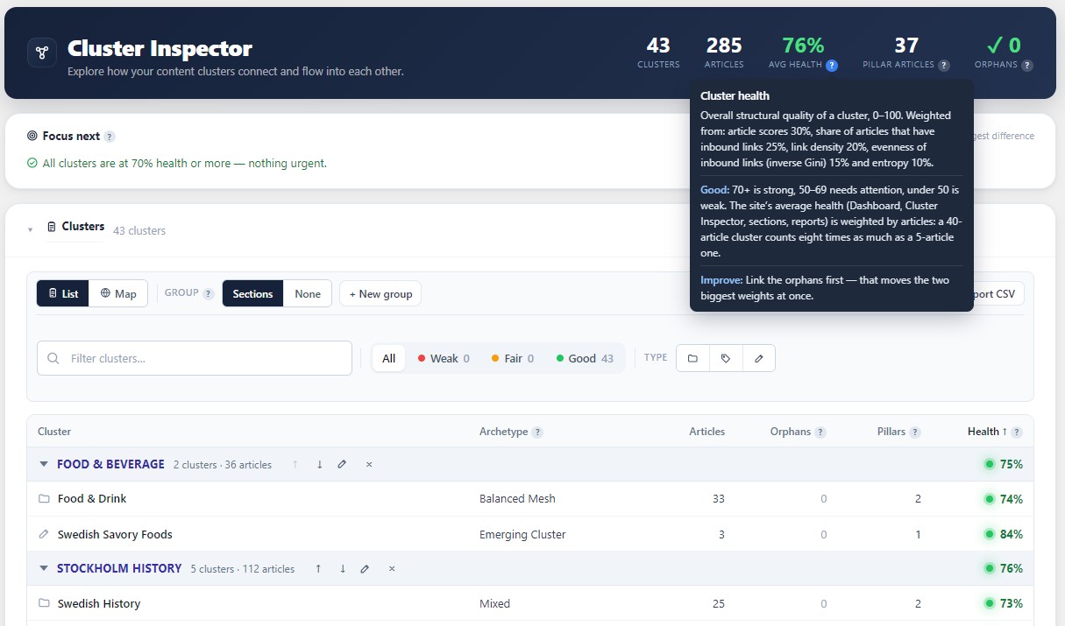The width and height of the screenshot is (1065, 626).
Task: Rename the Stockholm History section
Action: pos(365,569)
